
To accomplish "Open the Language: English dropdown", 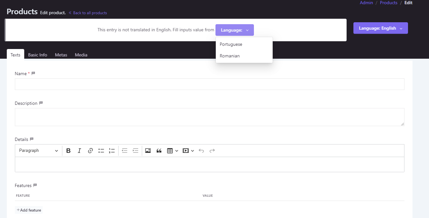I will point(381,28).
